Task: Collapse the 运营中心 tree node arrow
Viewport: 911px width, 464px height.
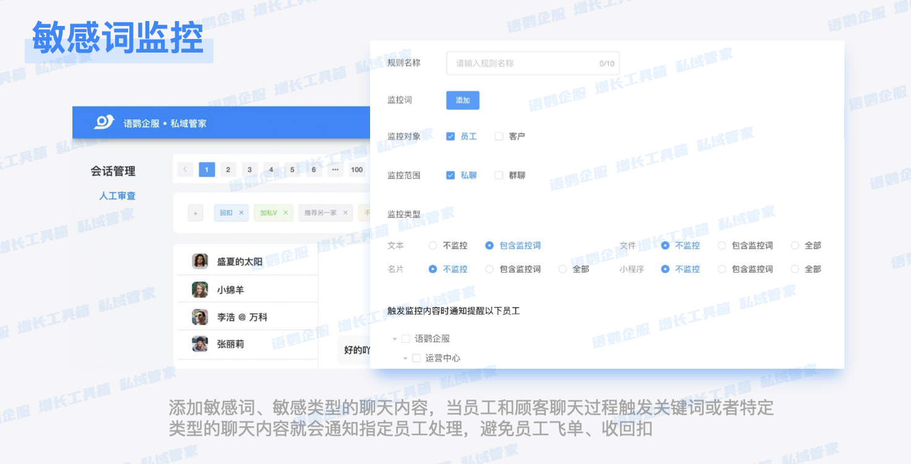Action: click(x=405, y=358)
